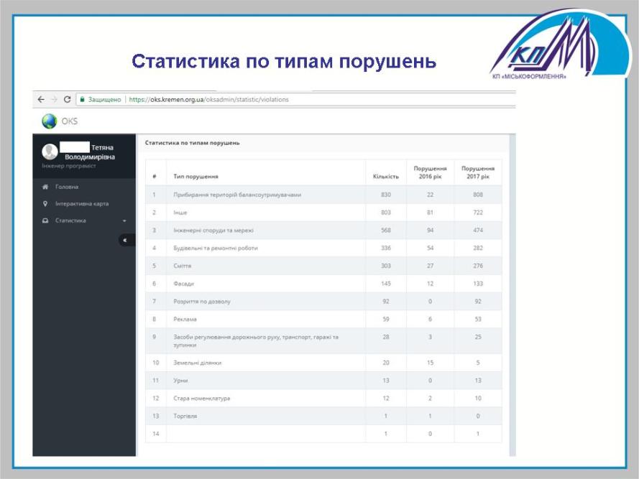Click the green secure lock icon
The width and height of the screenshot is (639, 479).
coord(83,100)
